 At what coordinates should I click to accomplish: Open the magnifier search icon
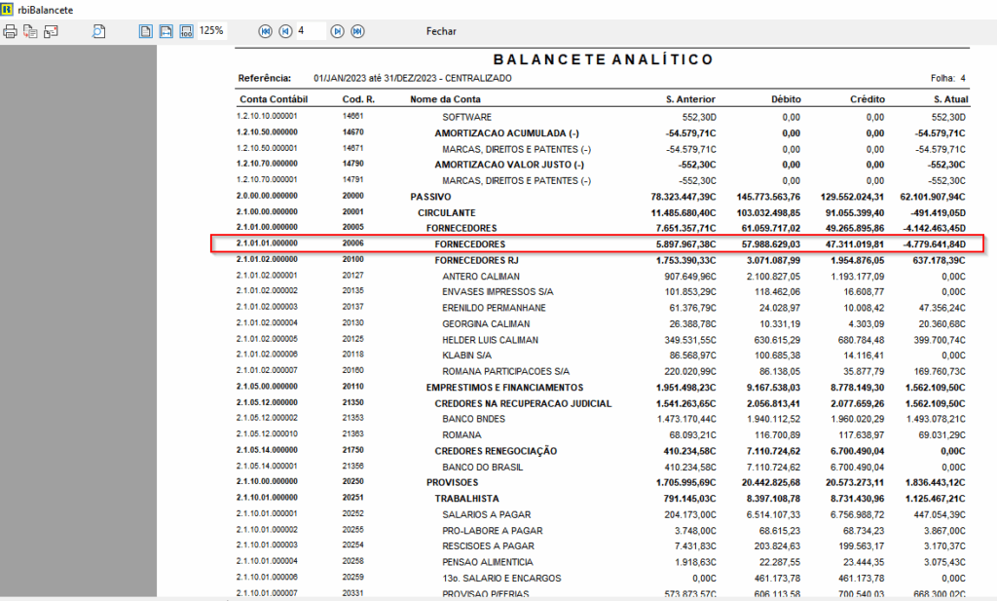(x=99, y=31)
